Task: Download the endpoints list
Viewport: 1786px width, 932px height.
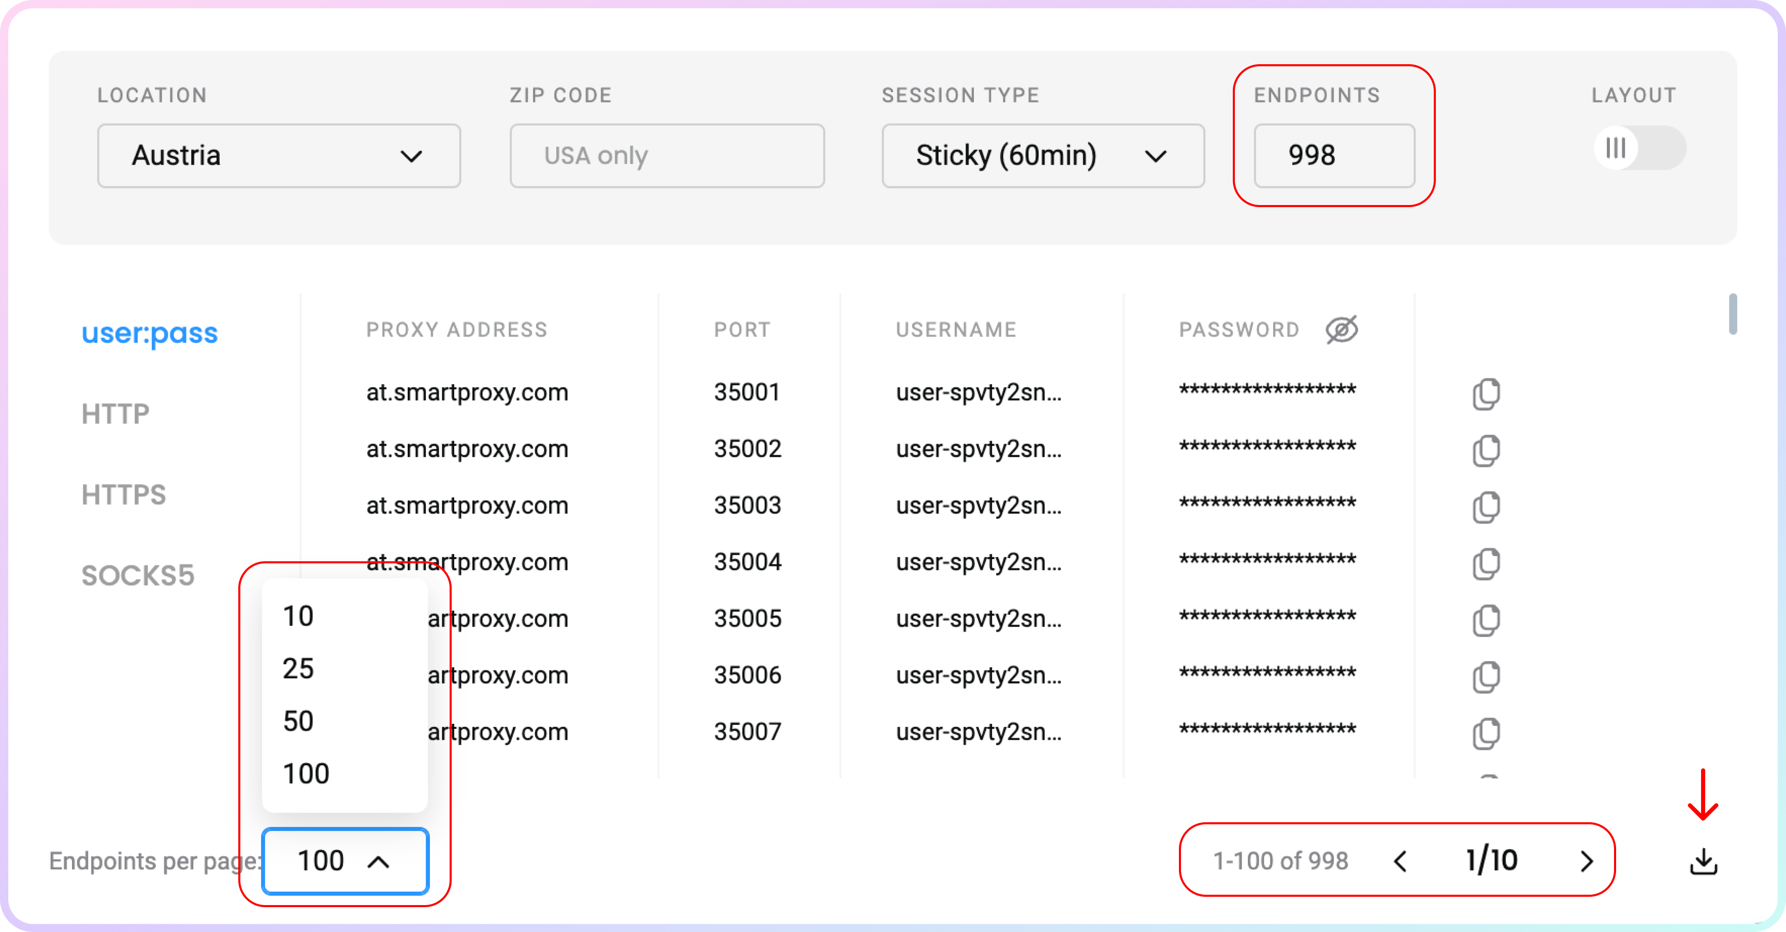Action: [x=1703, y=861]
